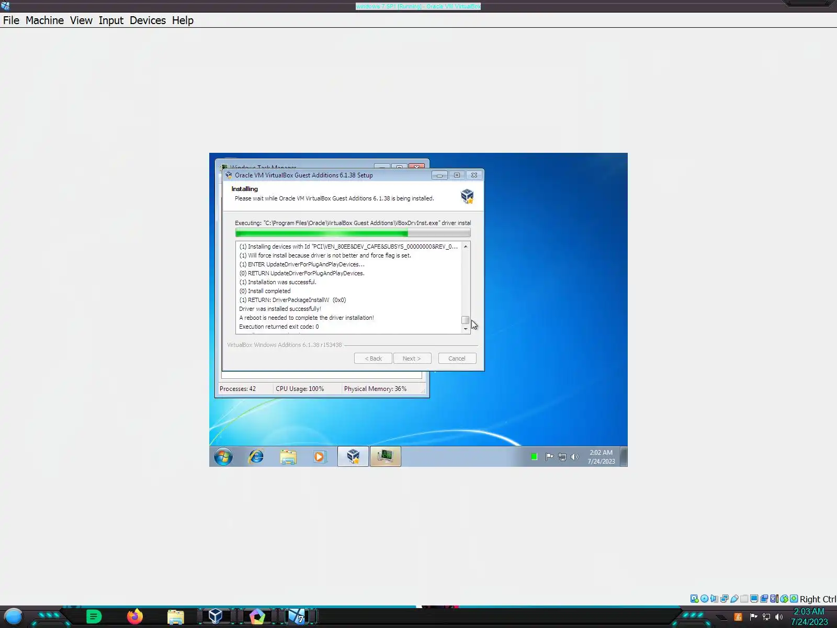Click the USB devices status icon
Screen dimensions: 837x628
pos(734,599)
